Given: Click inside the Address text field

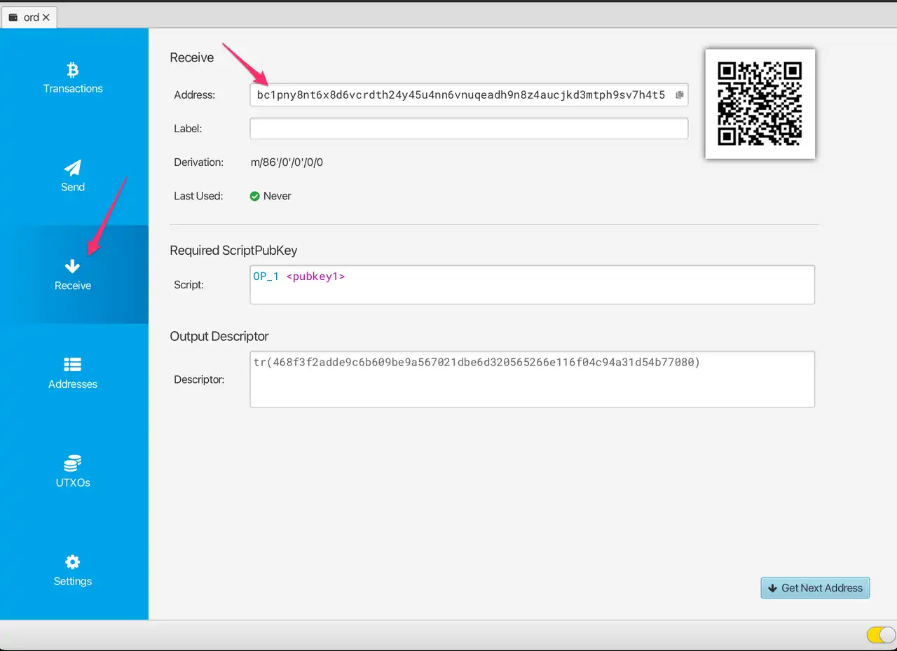Looking at the screenshot, I should (x=461, y=95).
